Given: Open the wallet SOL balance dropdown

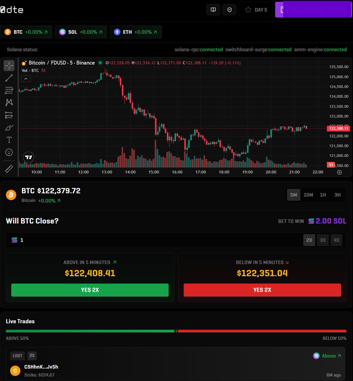Looking at the screenshot, I should 313,10.
